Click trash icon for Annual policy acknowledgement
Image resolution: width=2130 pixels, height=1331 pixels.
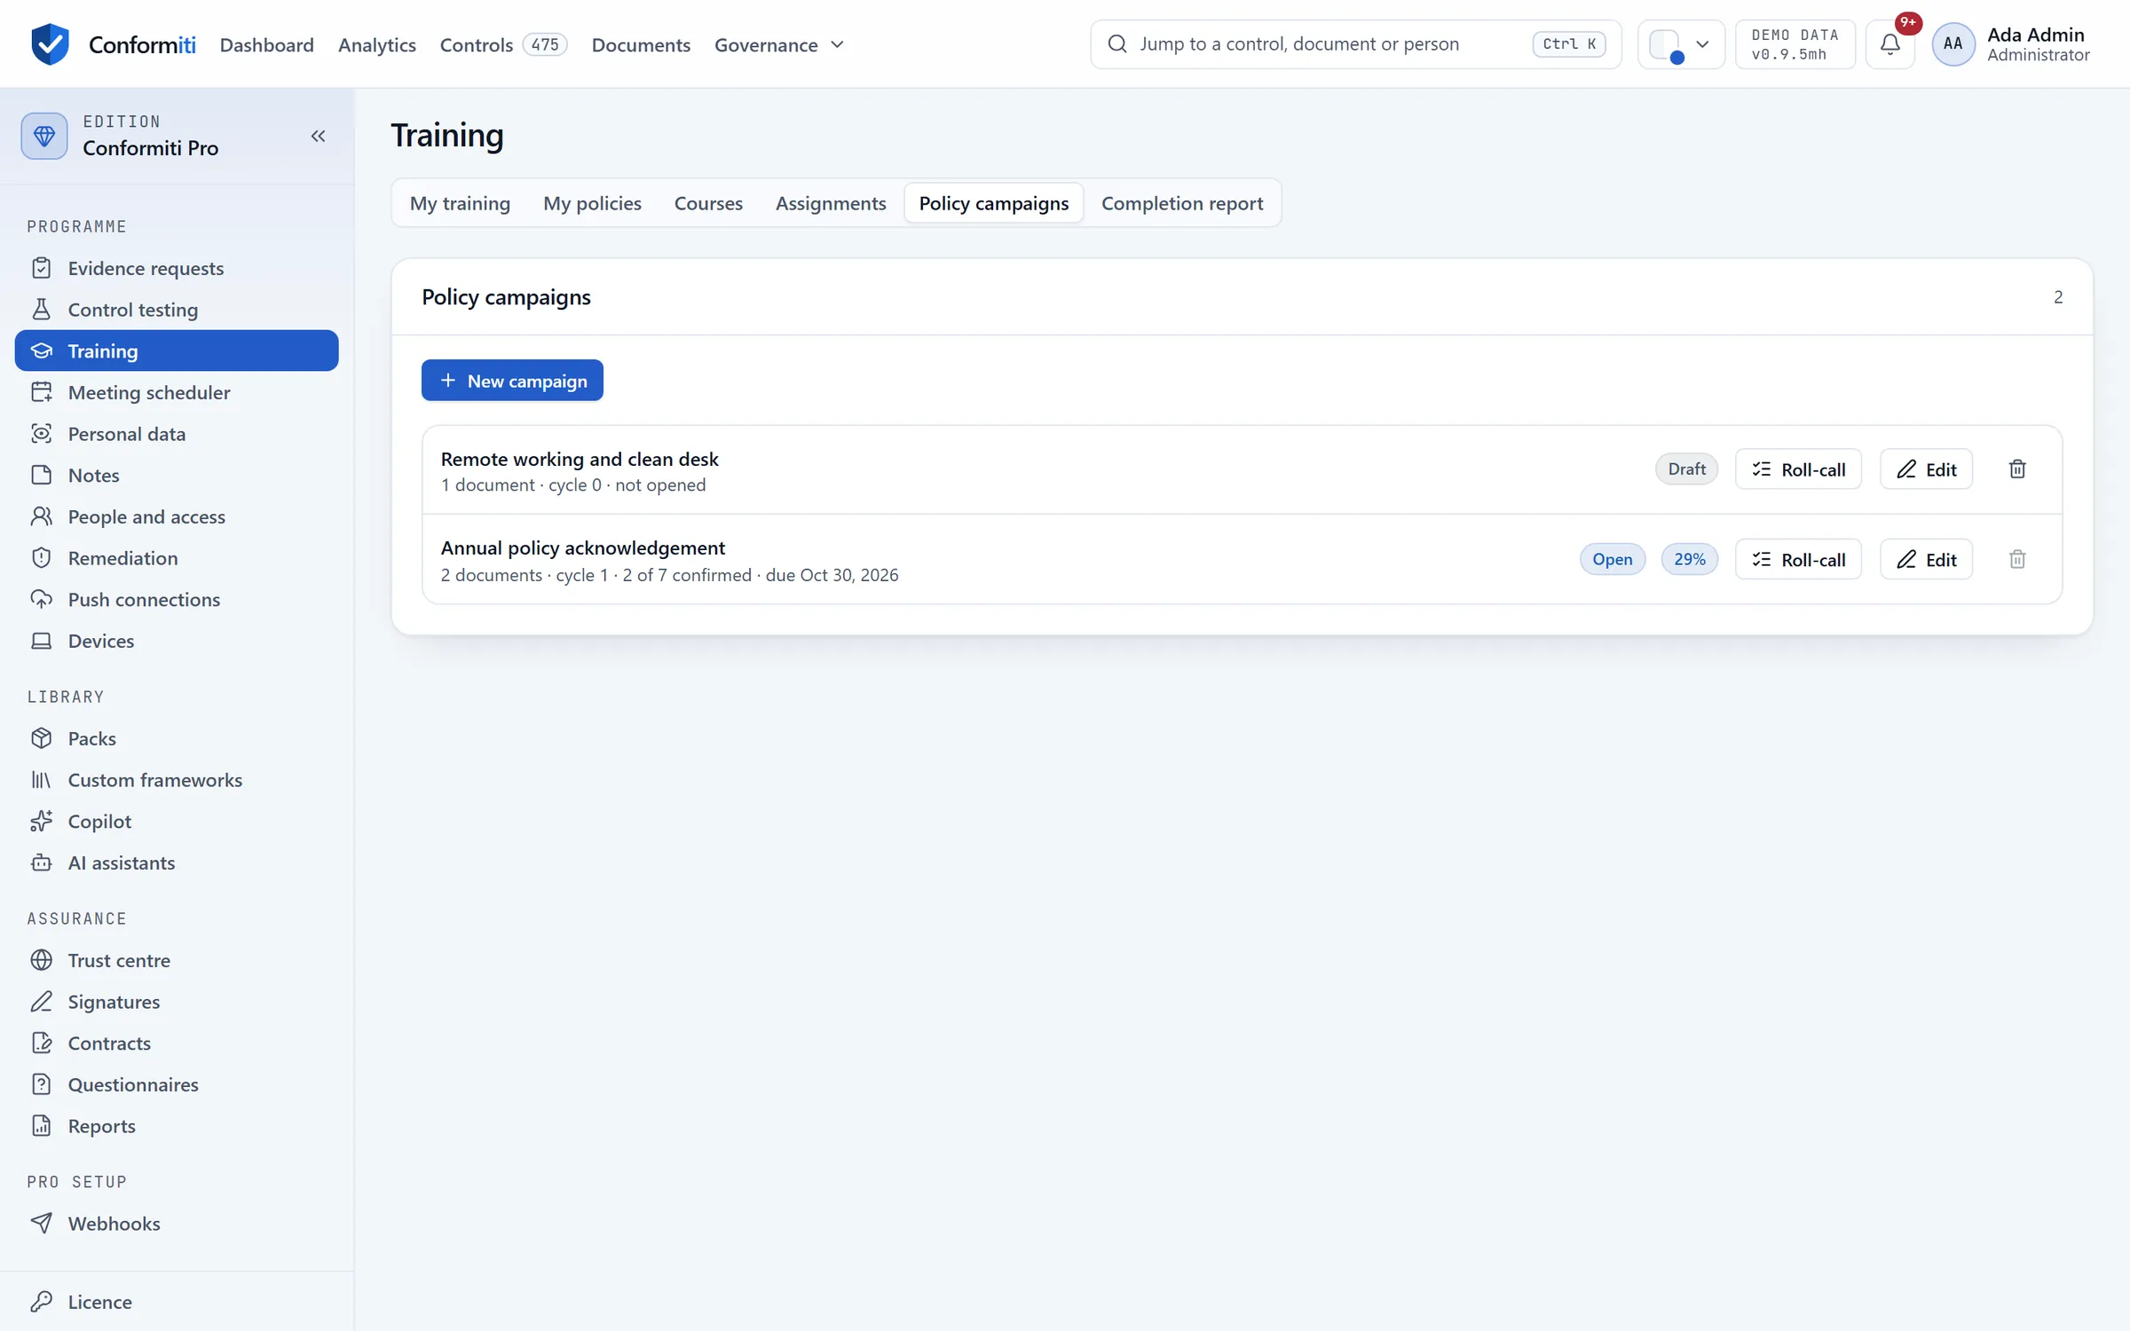tap(2017, 559)
